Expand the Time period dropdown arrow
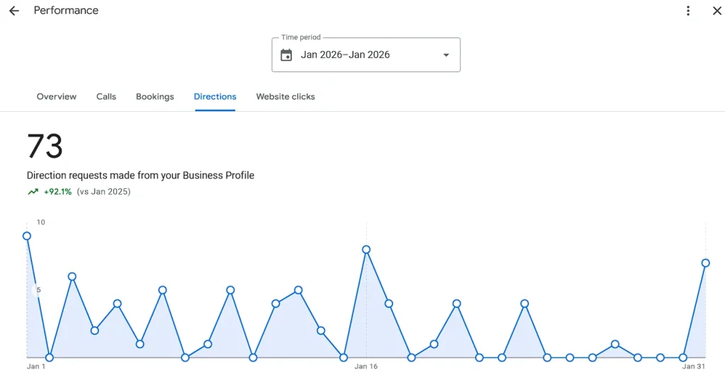The image size is (725, 380). coord(446,55)
